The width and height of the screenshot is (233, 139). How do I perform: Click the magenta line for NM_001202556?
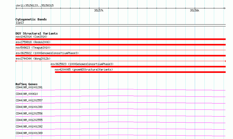(x=120, y=116)
